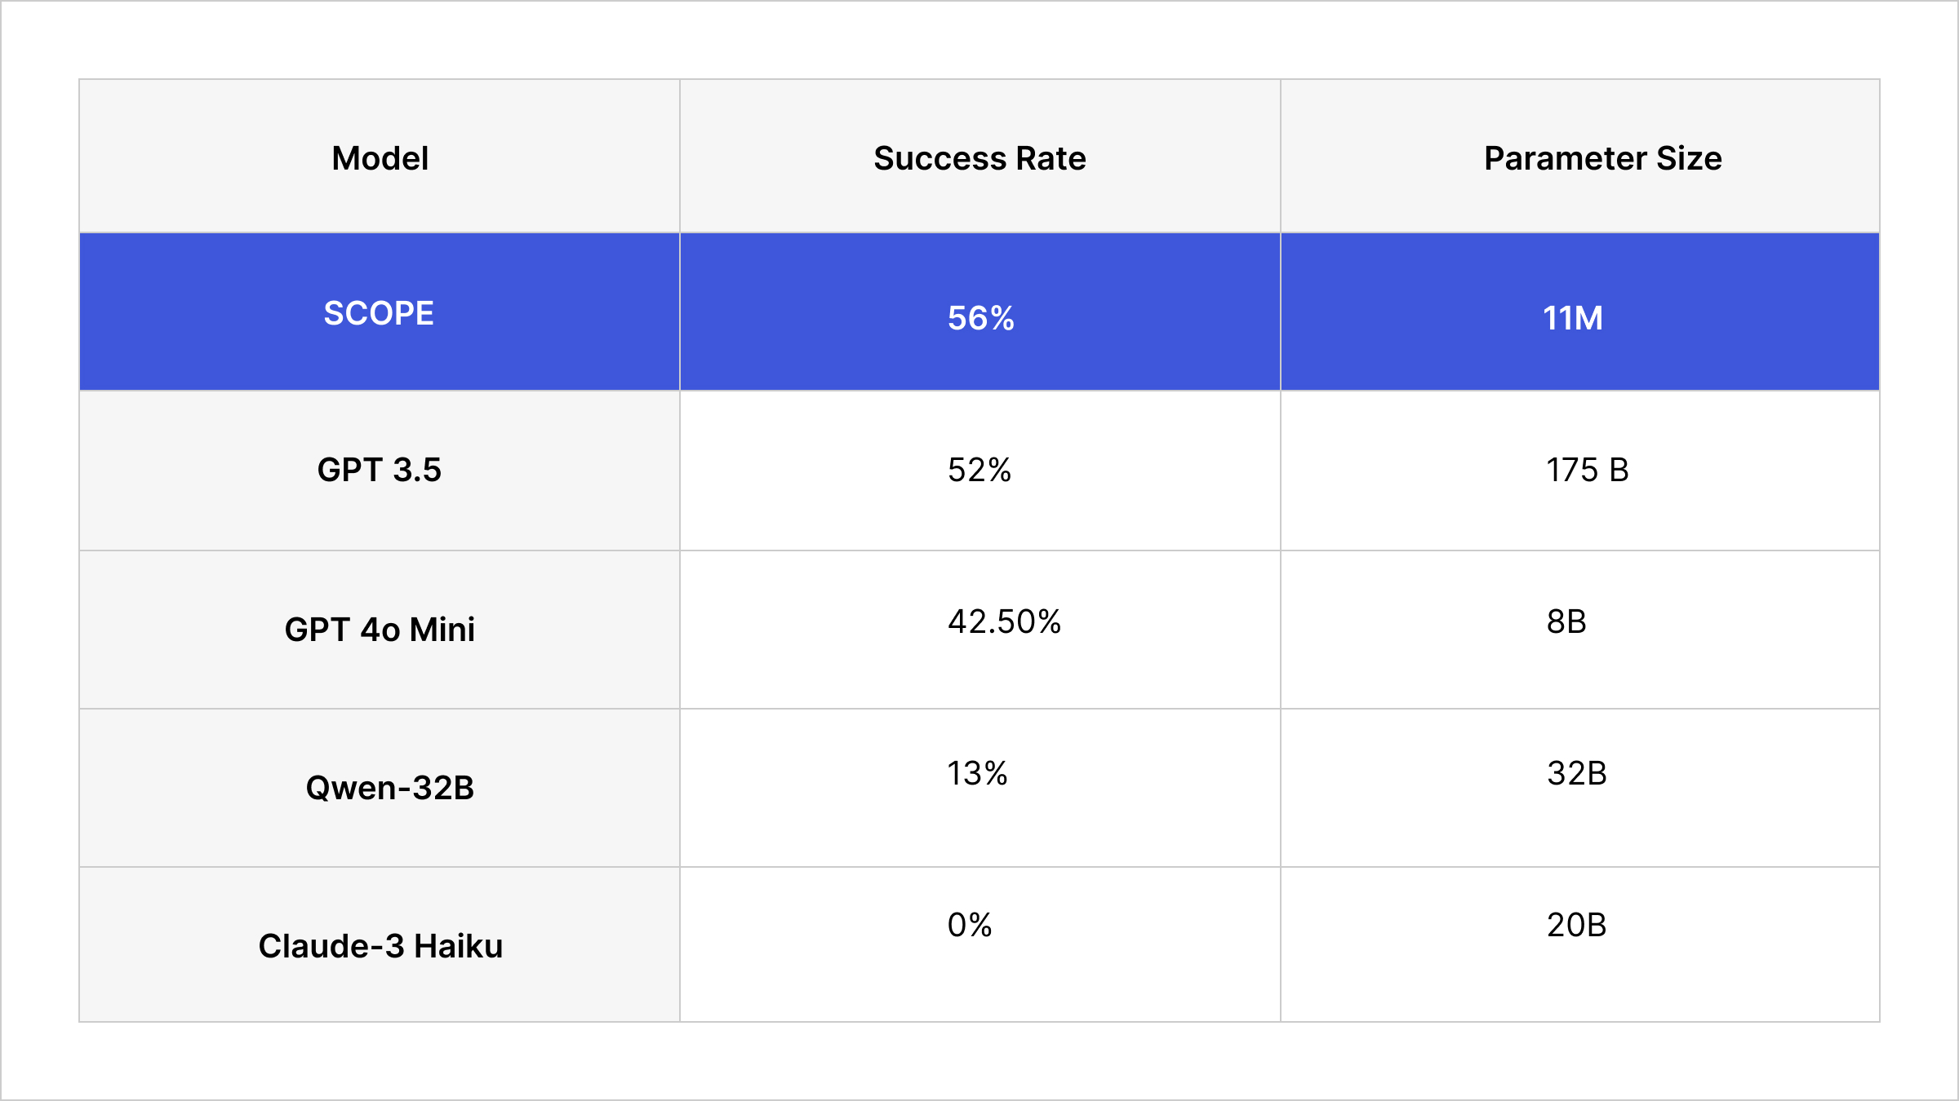The width and height of the screenshot is (1959, 1101).
Task: Click the Qwen-32B model name
Action: [389, 788]
